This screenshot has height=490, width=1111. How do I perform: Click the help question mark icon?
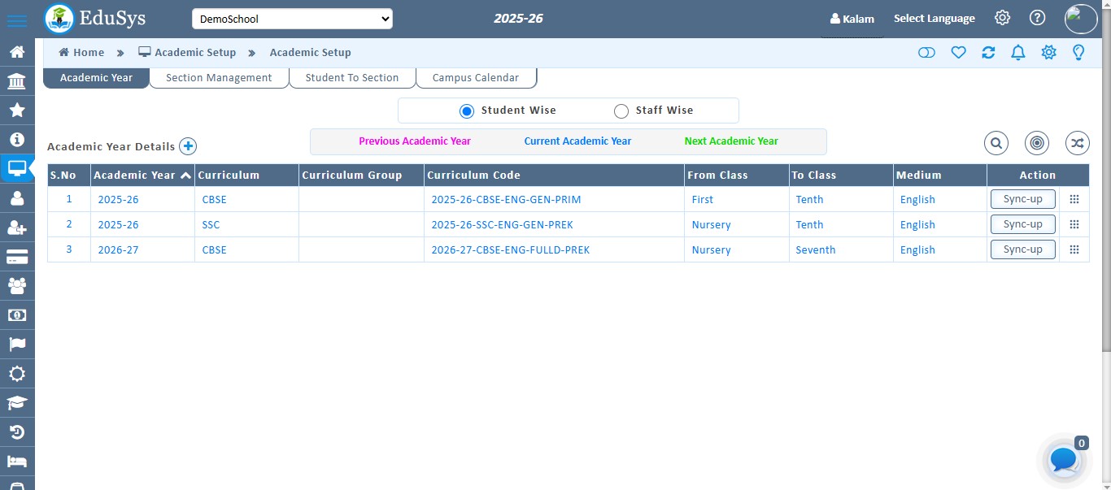coord(1037,18)
